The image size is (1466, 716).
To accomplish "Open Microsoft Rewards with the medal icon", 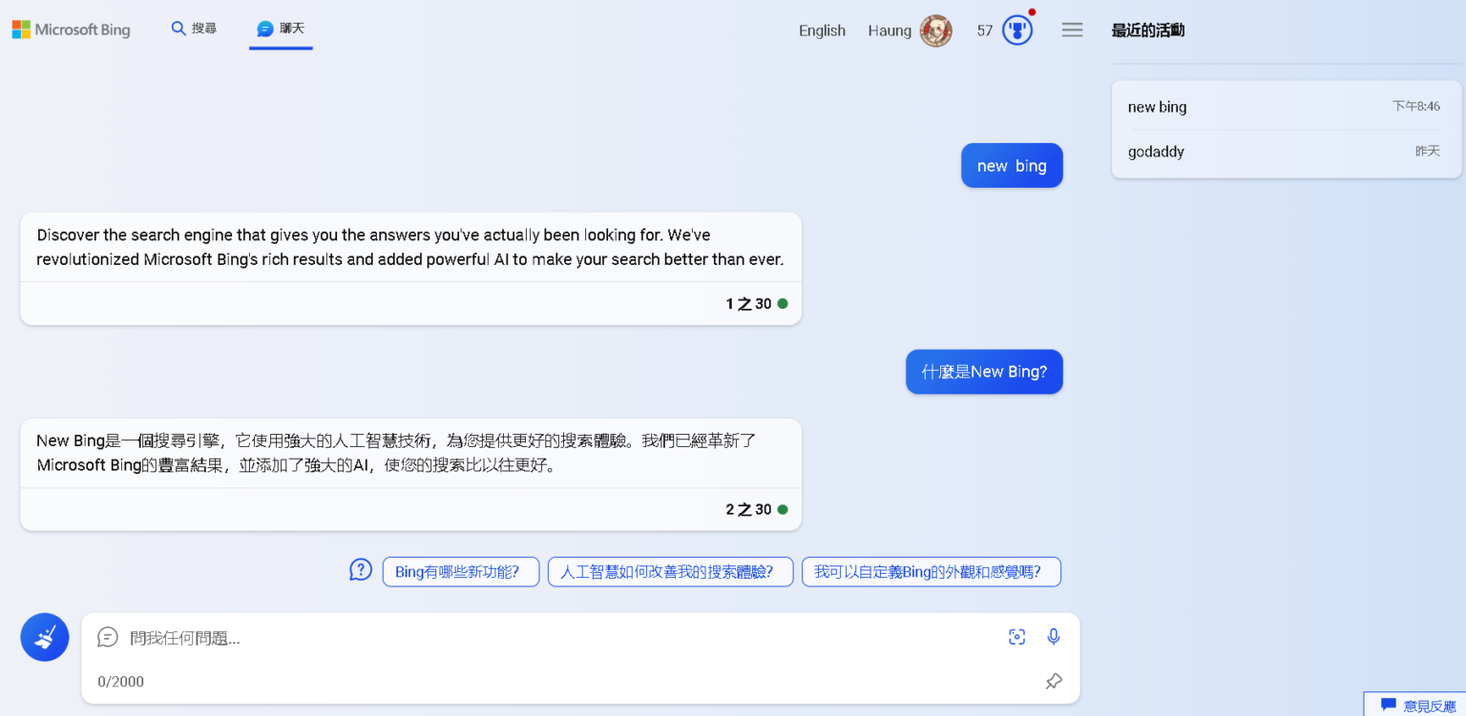I will (x=1017, y=30).
